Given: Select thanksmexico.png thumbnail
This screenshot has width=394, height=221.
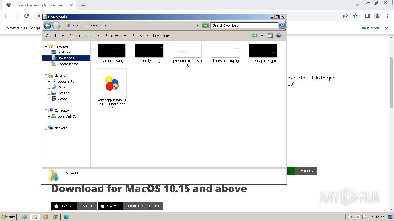Looking at the screenshot, I should [x=225, y=50].
